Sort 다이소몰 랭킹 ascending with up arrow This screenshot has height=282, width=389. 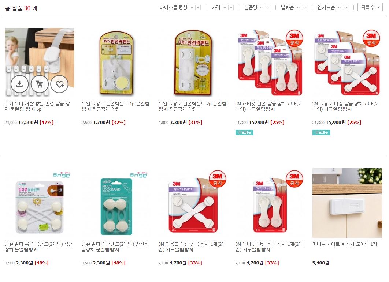coord(192,8)
